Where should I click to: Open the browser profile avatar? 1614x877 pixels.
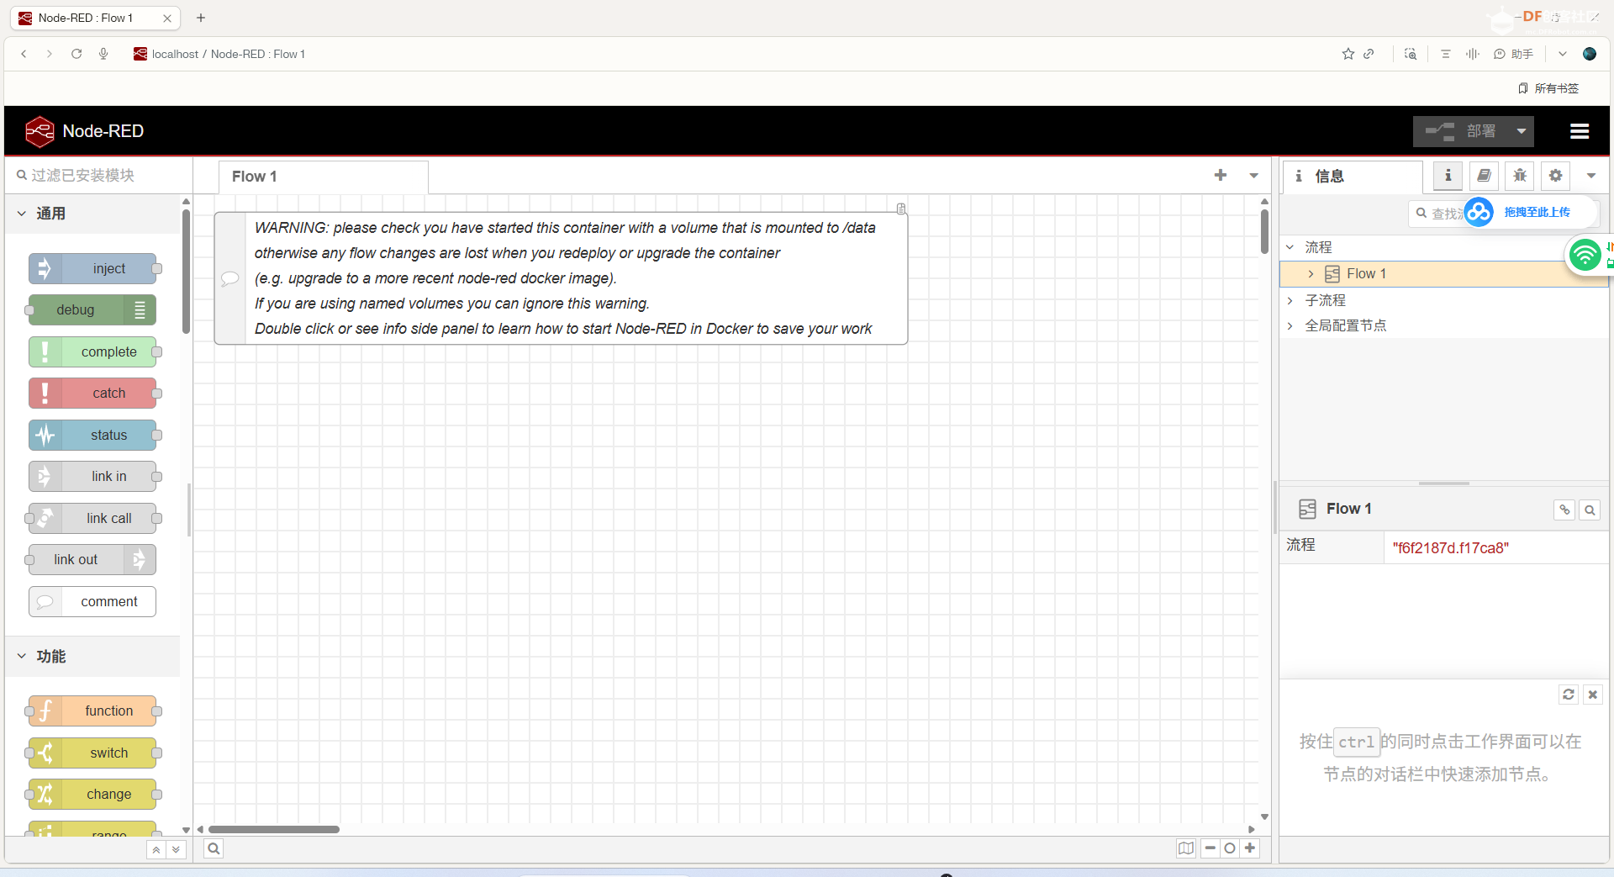coord(1590,54)
